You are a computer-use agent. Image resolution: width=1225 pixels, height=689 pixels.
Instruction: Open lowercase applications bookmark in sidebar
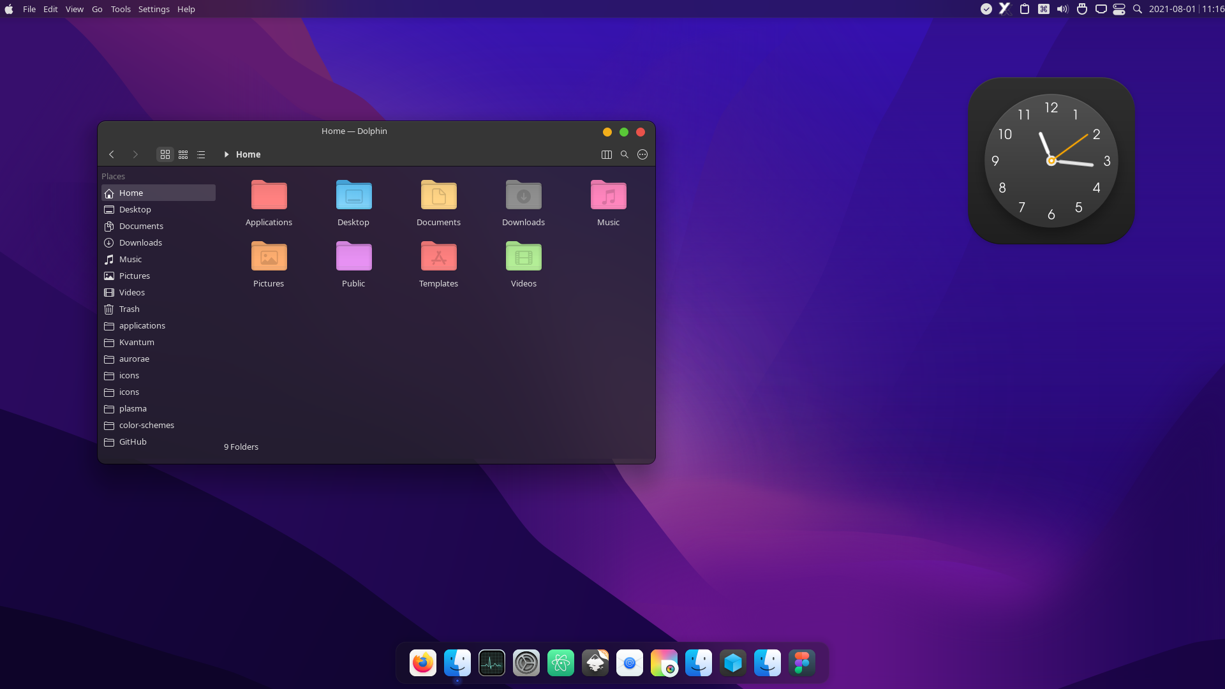point(158,325)
